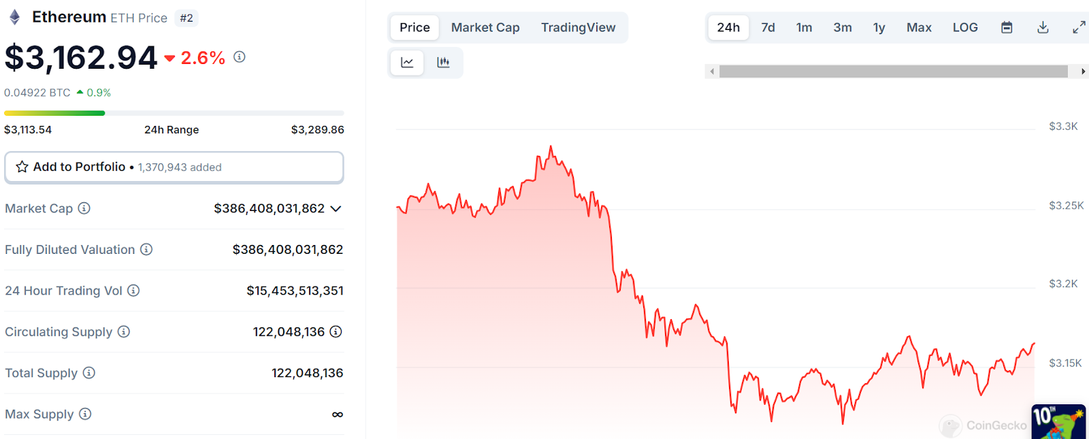The width and height of the screenshot is (1089, 439).
Task: Open the price change percentage info tooltip
Action: [238, 57]
